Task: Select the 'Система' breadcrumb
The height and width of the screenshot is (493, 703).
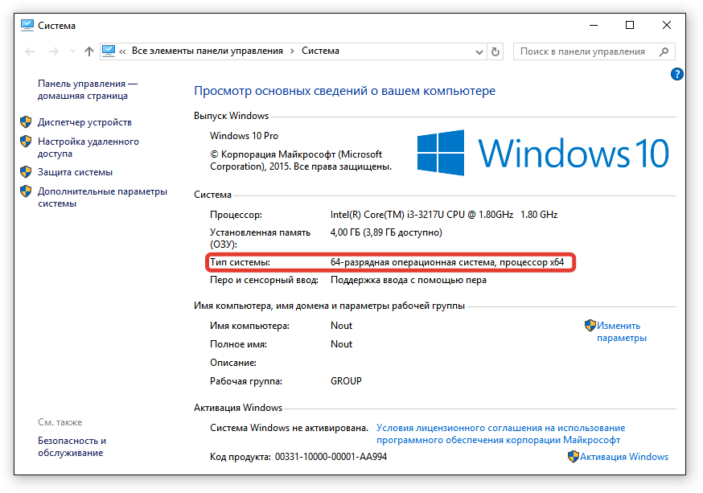Action: pyautogui.click(x=320, y=51)
